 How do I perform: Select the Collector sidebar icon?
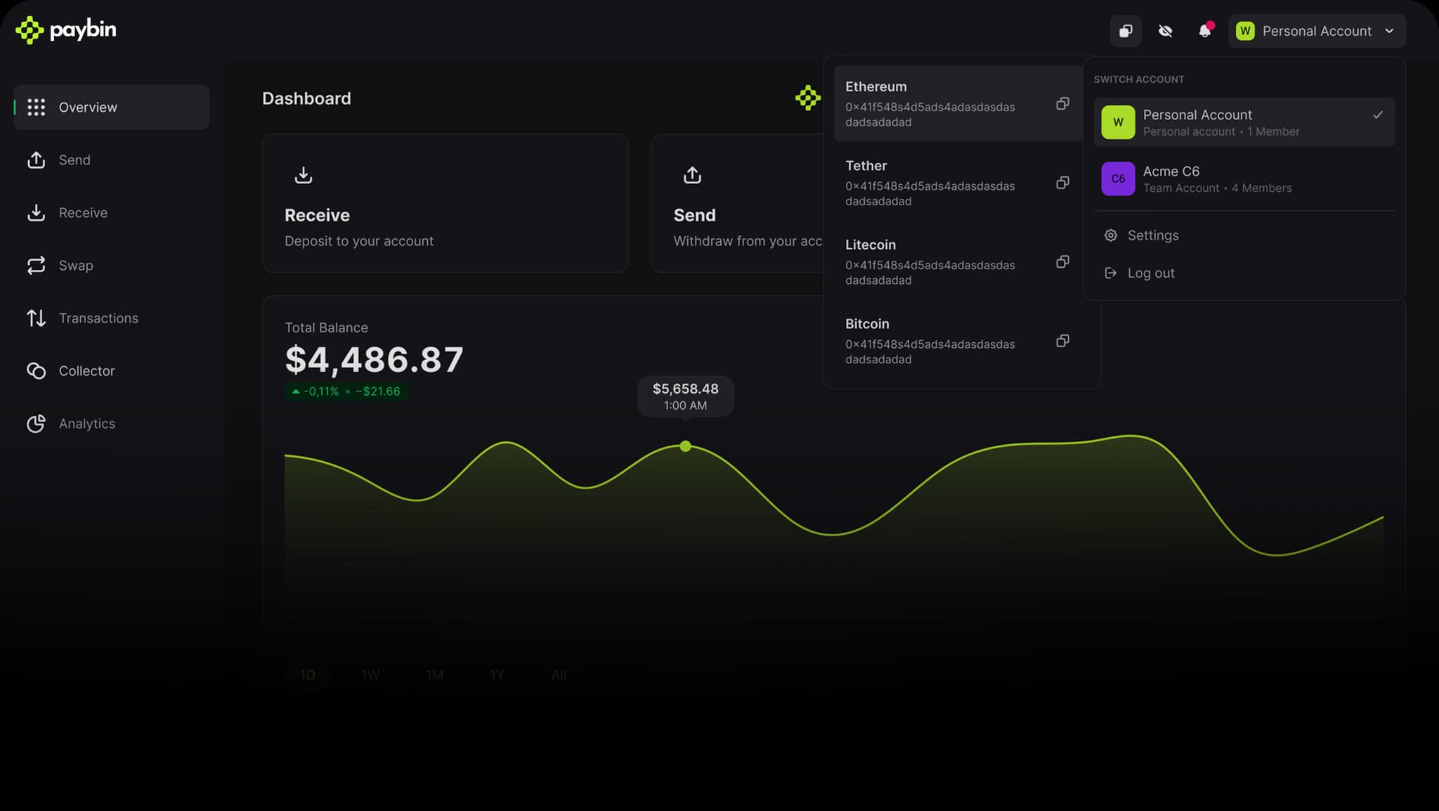(36, 370)
